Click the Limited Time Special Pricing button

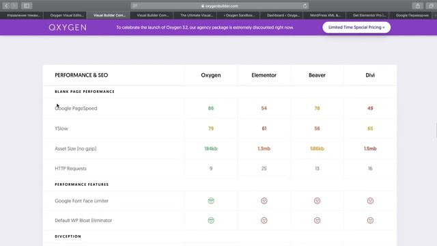pos(356,27)
